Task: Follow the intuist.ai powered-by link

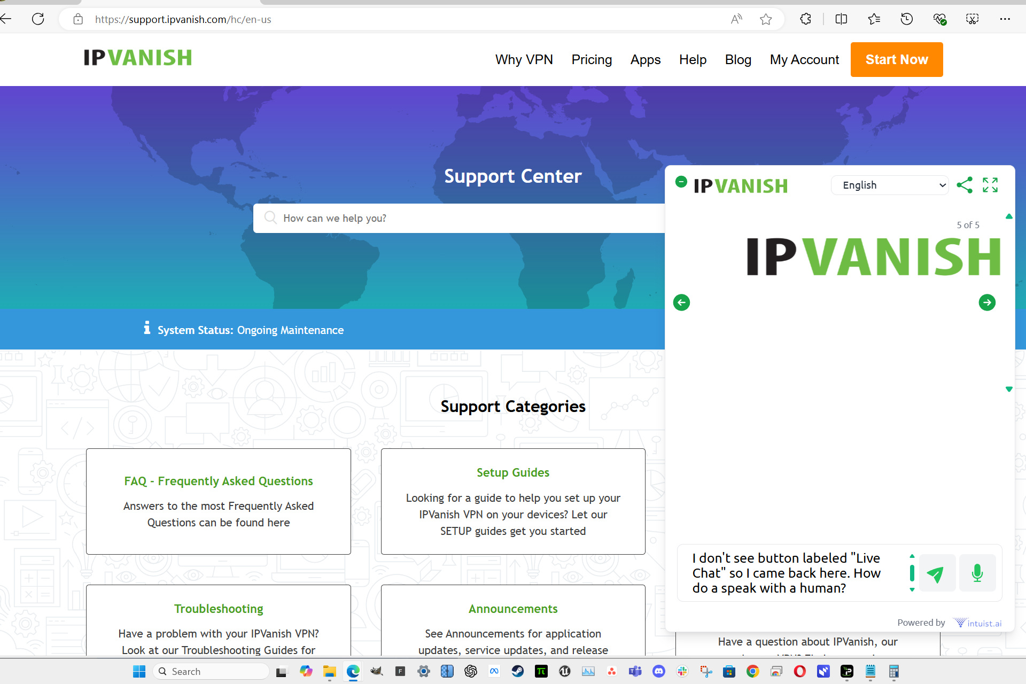Action: [x=978, y=623]
